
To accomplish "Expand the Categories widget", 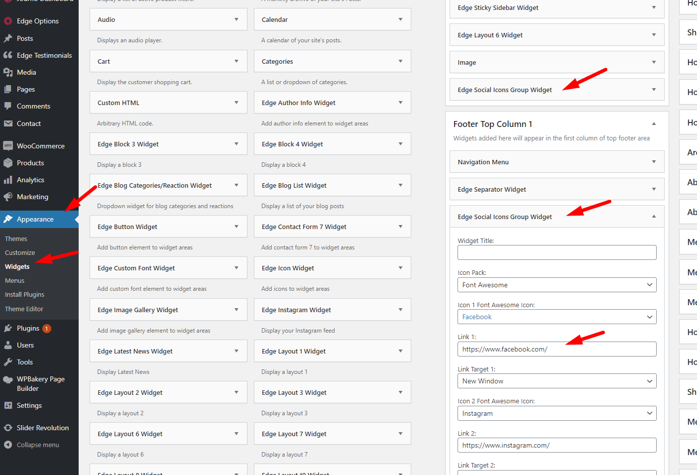I will (400, 61).
